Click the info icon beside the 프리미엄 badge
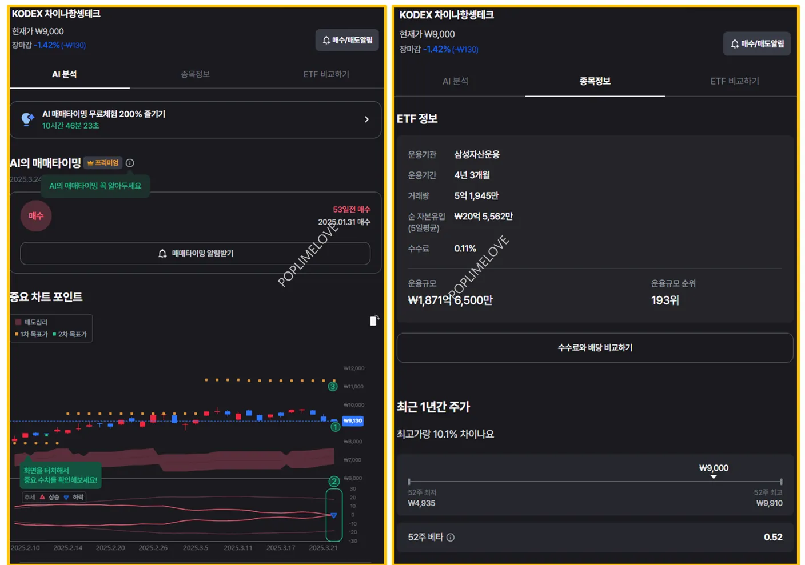The width and height of the screenshot is (805, 565). 130,163
